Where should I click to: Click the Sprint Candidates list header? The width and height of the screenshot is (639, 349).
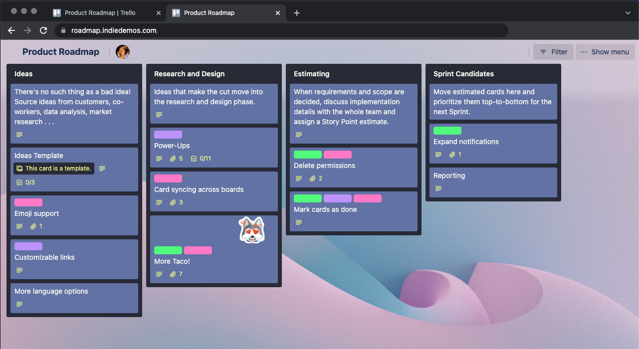click(x=464, y=74)
